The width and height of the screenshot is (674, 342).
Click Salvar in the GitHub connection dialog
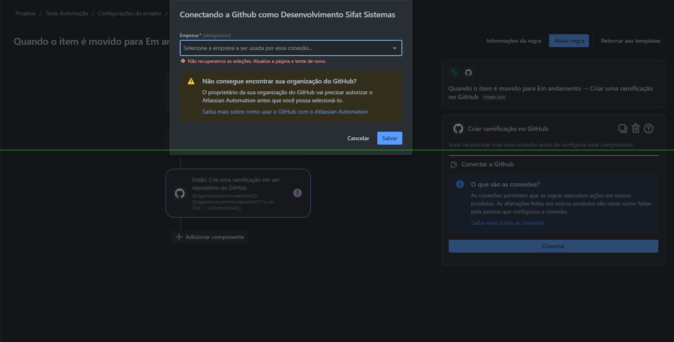[x=389, y=138]
